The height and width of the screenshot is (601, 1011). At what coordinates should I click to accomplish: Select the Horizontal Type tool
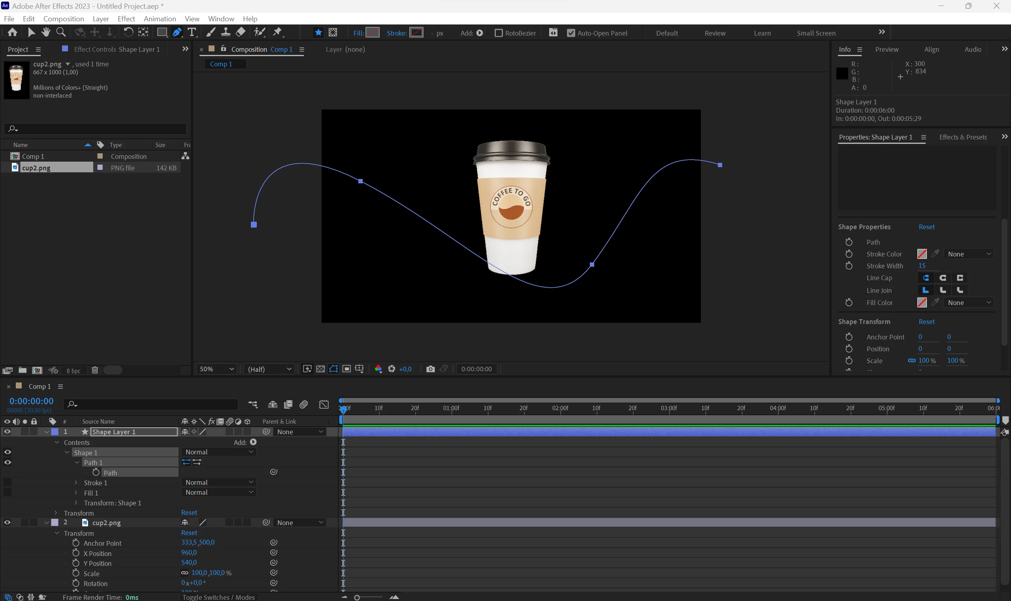192,32
